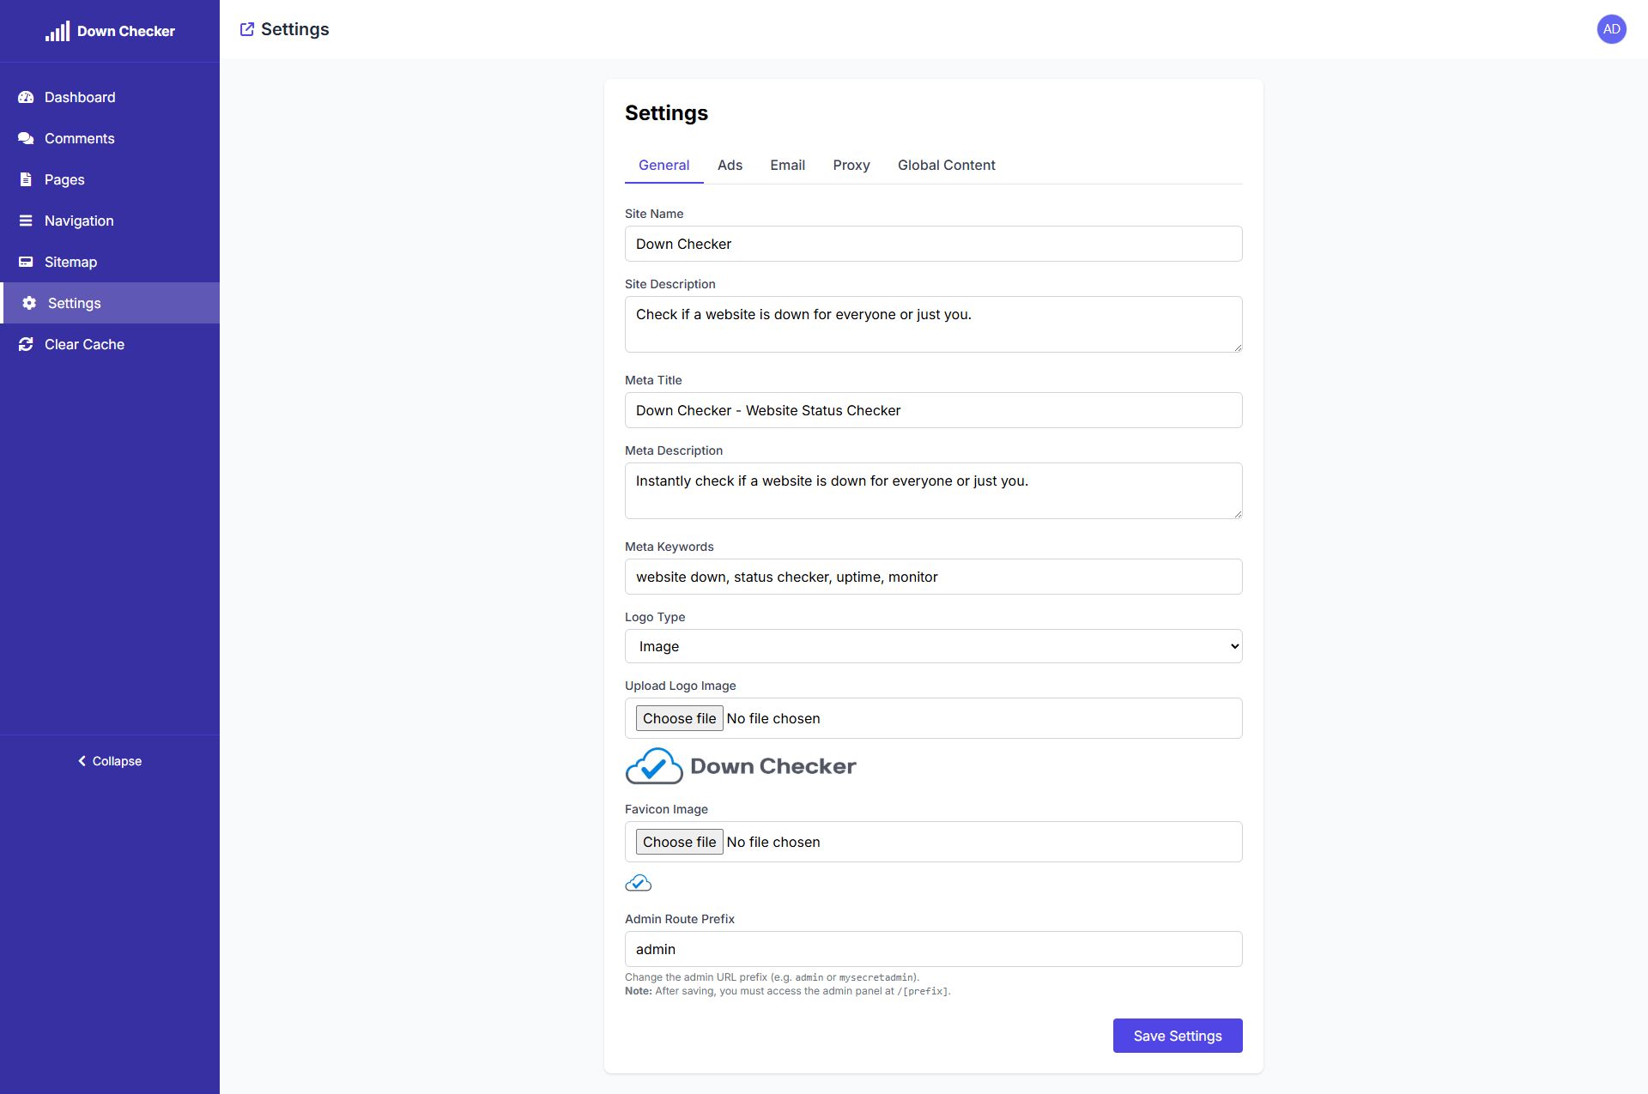Screen dimensions: 1648x1094
Task: Open the Global Content tab
Action: (x=946, y=165)
